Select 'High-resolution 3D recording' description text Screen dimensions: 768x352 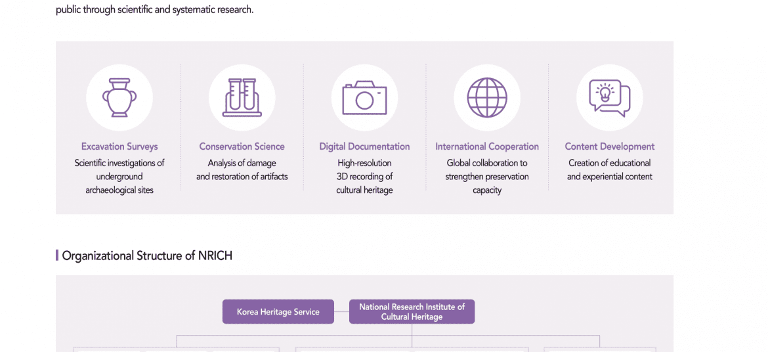(x=364, y=177)
